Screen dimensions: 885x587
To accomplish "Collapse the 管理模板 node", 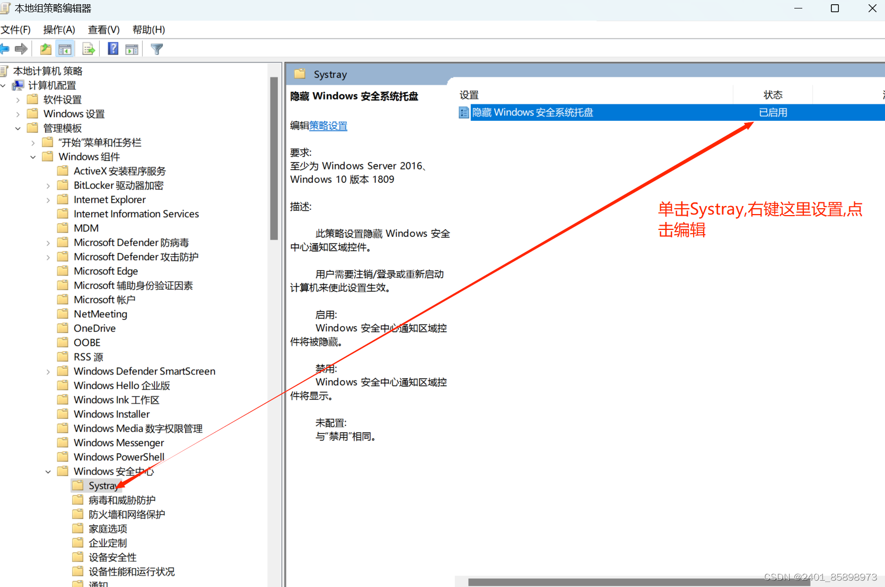I will pyautogui.click(x=18, y=128).
